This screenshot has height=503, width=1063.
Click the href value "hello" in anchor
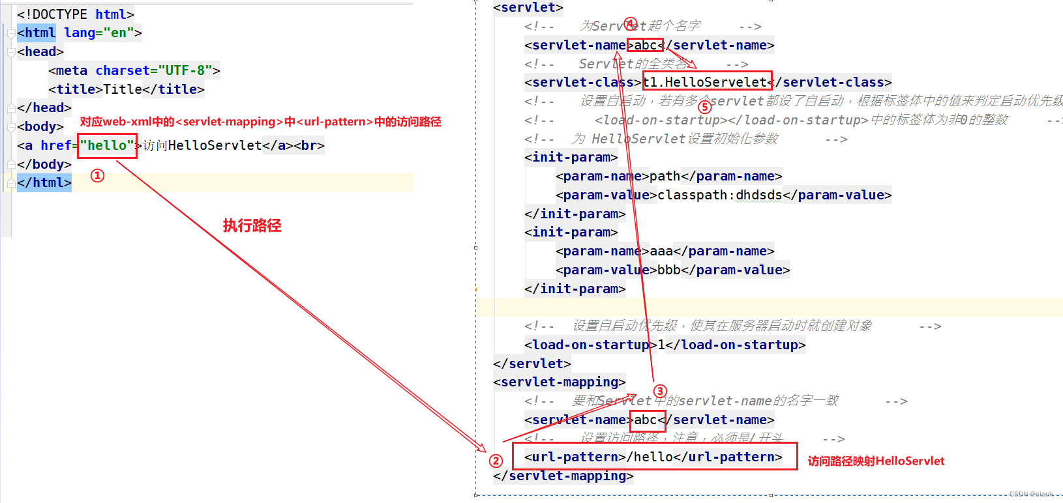[107, 145]
